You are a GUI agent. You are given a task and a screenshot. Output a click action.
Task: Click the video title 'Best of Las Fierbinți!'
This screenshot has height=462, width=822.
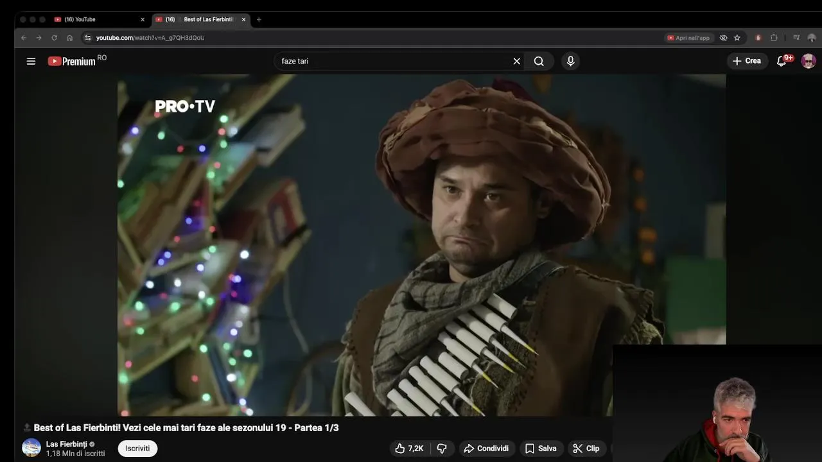click(x=186, y=428)
